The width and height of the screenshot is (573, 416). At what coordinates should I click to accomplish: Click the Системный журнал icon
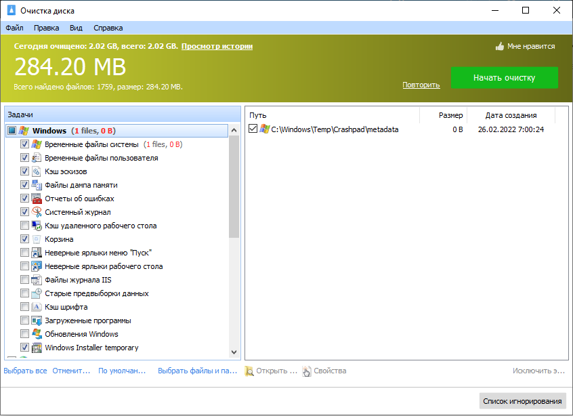36,211
